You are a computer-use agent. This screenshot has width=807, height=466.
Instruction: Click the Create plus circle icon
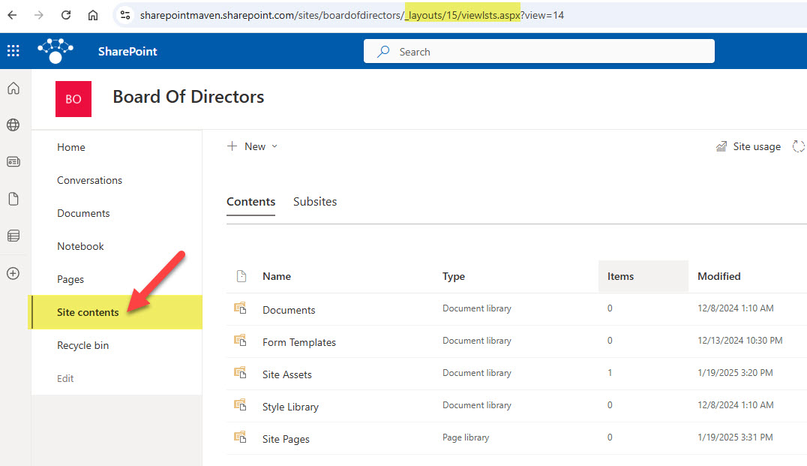pos(13,273)
